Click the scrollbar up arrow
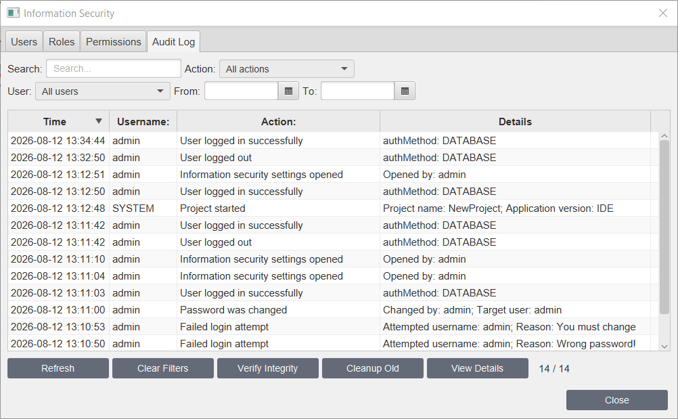This screenshot has height=419, width=678. (x=664, y=136)
